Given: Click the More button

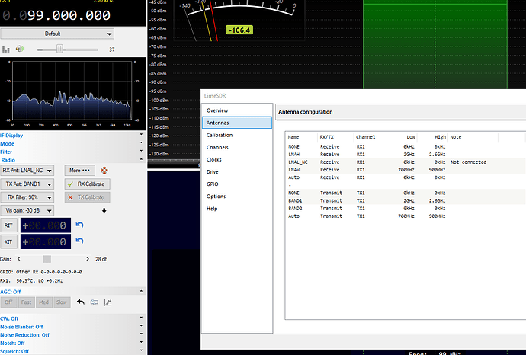Looking at the screenshot, I should click(80, 171).
